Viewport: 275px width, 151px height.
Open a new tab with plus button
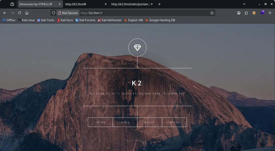159,4
